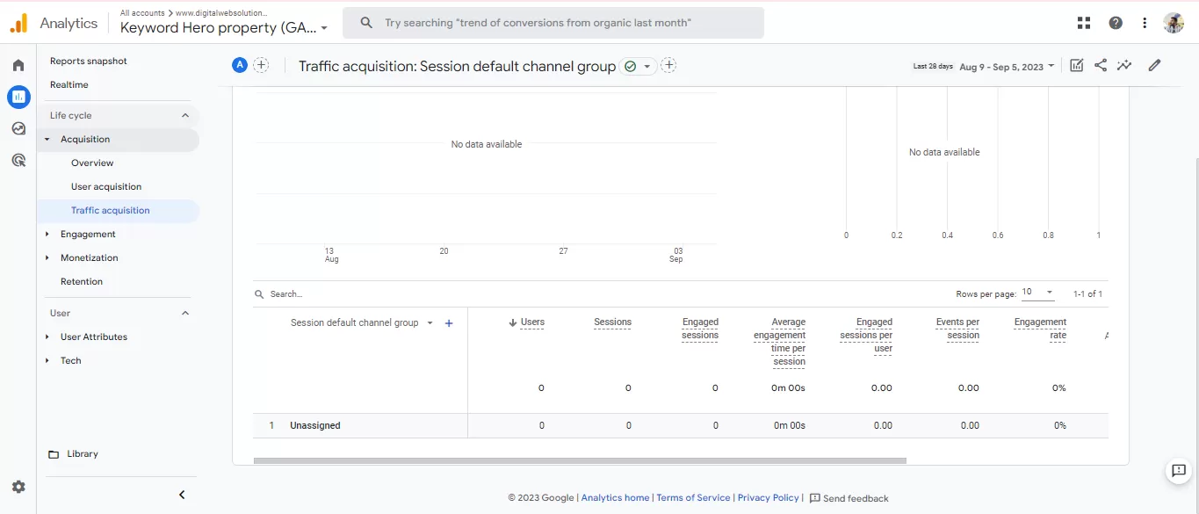Open the Rows per page dropdown
1199x514 pixels.
(x=1037, y=293)
